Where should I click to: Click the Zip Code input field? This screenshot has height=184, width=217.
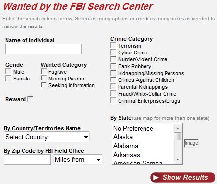27,159
